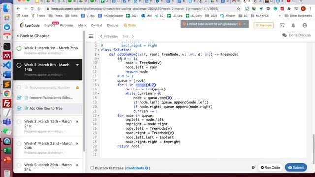
Task: Open the Discuss page
Action: [113, 25]
